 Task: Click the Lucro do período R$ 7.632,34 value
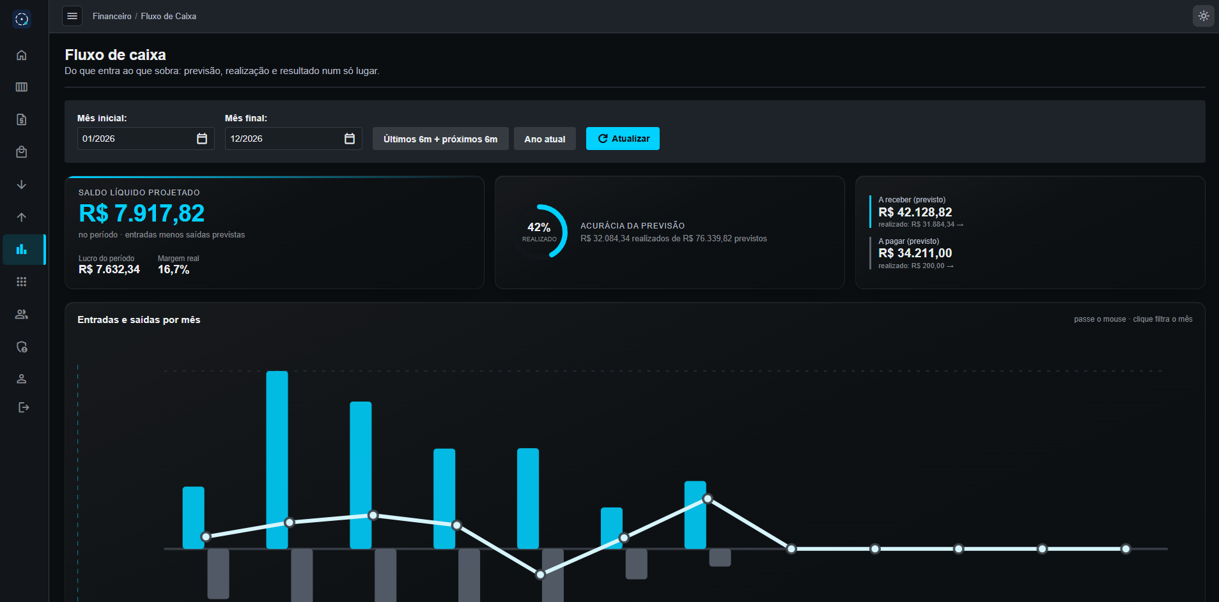pos(109,269)
